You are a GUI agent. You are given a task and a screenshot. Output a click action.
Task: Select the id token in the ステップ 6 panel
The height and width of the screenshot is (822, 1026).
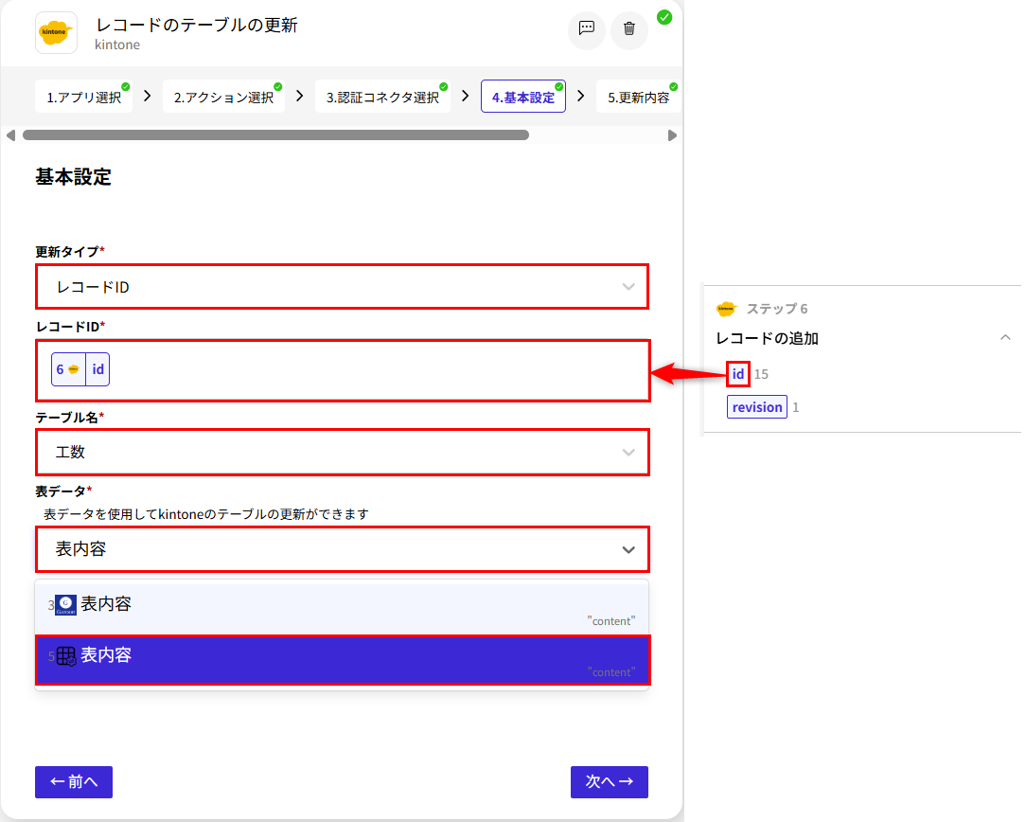point(738,374)
